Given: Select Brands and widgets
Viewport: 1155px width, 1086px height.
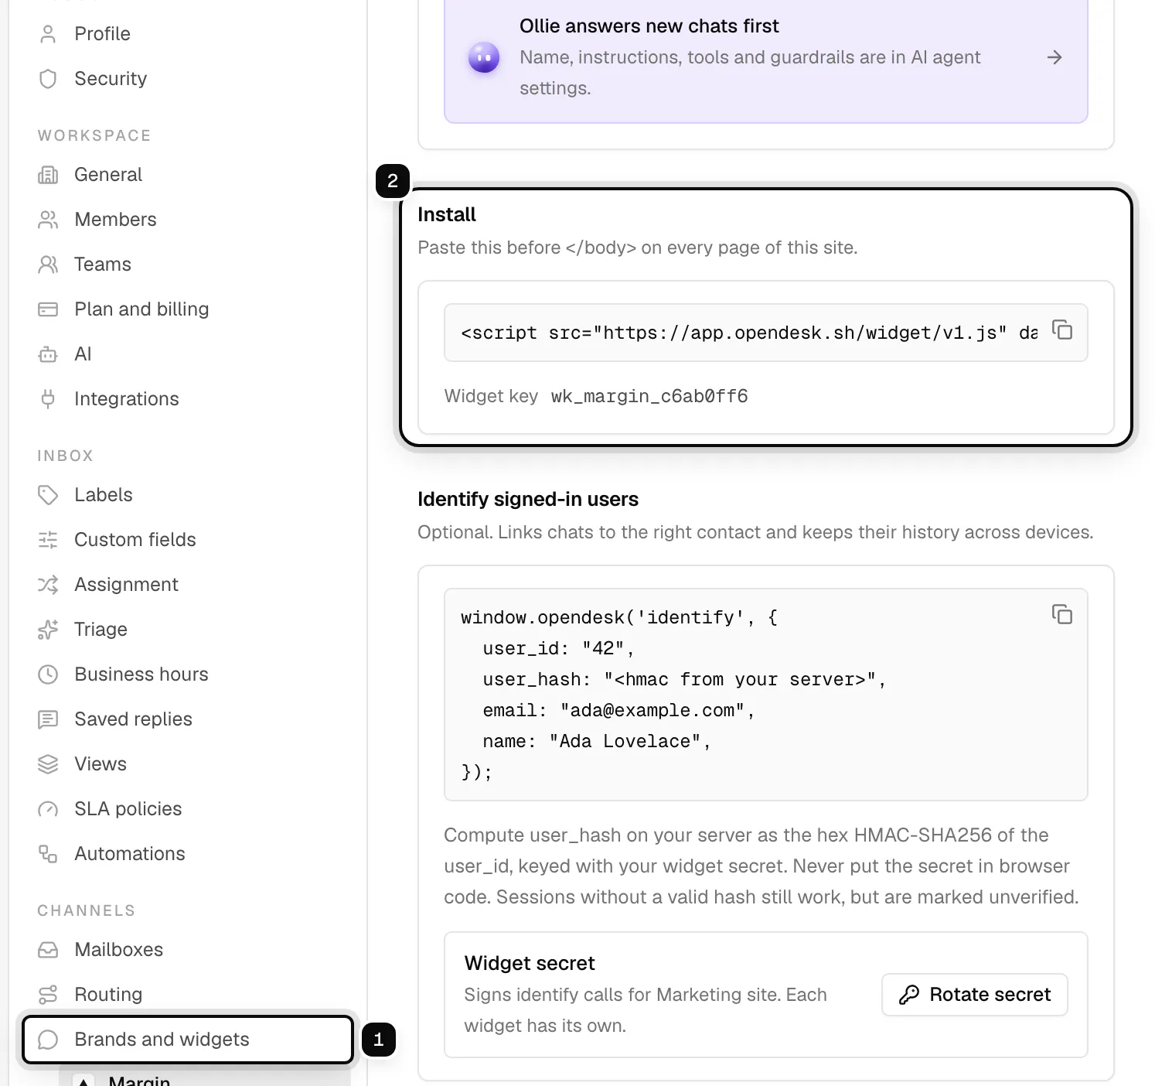Looking at the screenshot, I should [187, 1040].
